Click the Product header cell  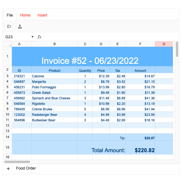click(55, 70)
